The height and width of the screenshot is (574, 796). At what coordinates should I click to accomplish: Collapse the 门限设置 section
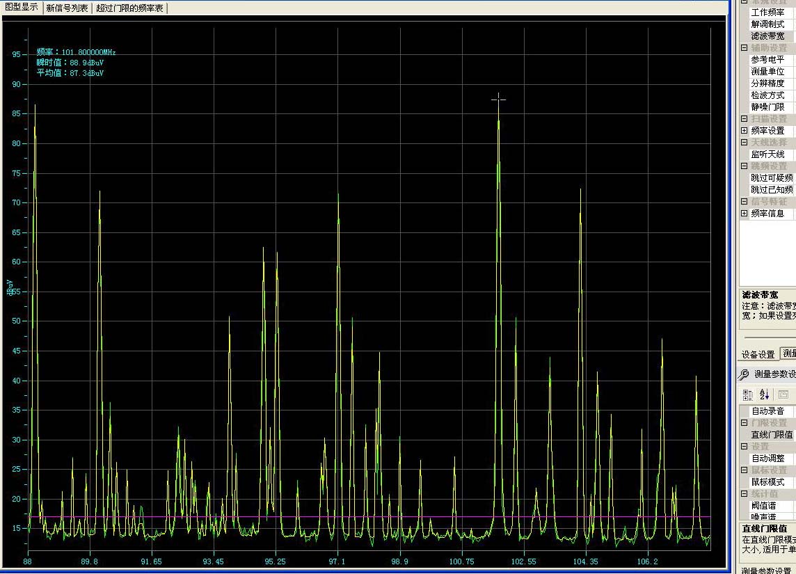(744, 423)
